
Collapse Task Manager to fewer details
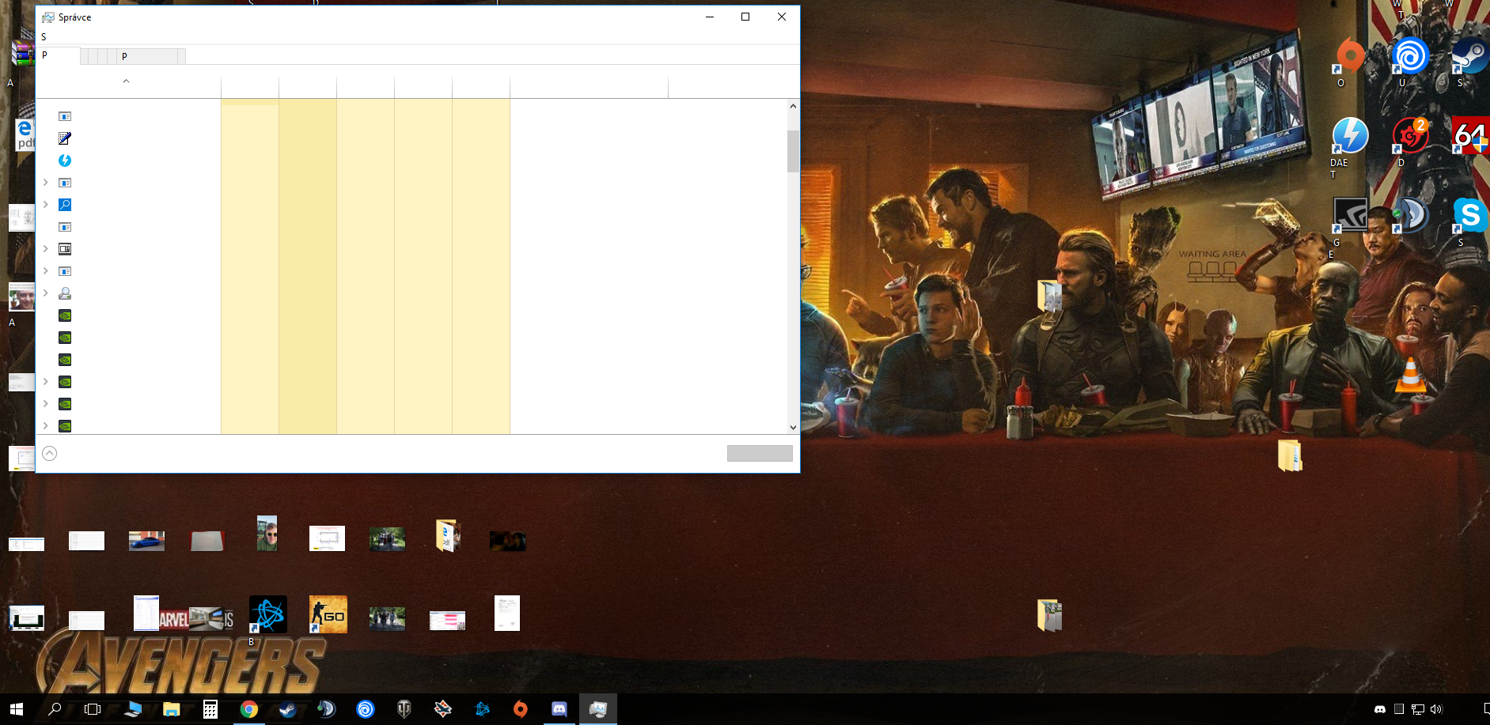pos(50,453)
